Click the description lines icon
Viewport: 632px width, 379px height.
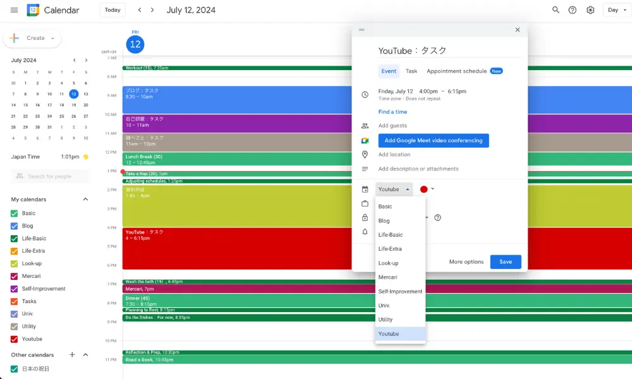coord(365,169)
